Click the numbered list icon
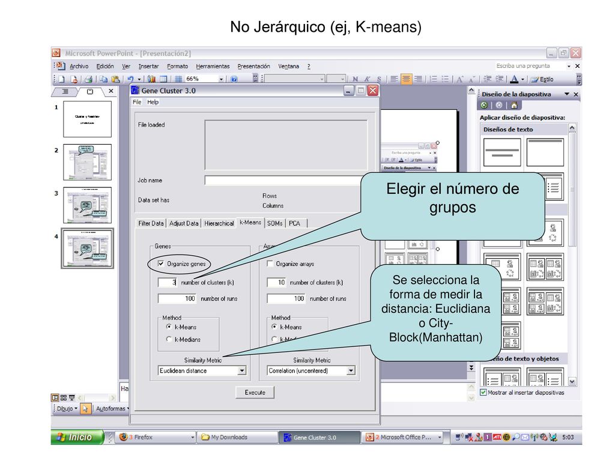Viewport: 615px width, 461px height. [x=434, y=79]
